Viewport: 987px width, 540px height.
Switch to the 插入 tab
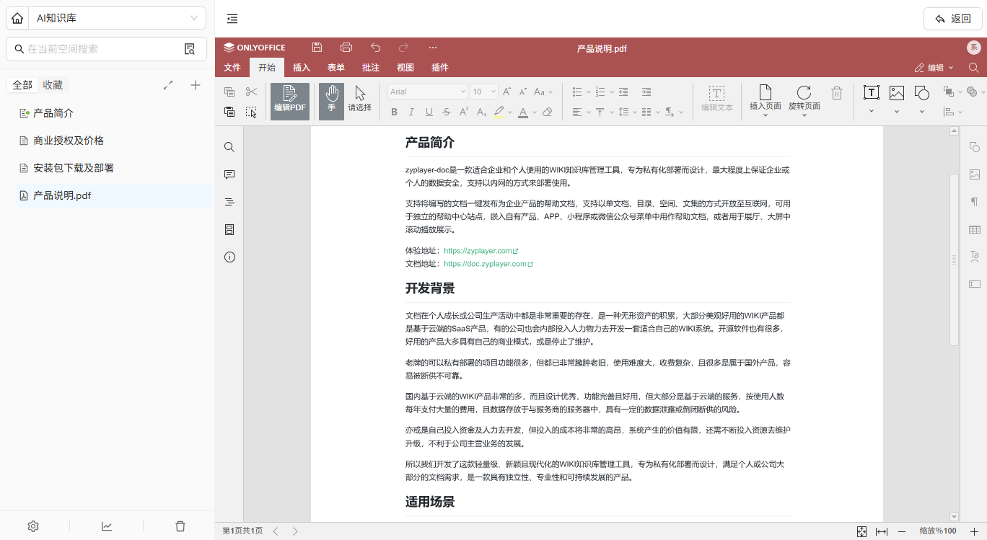[302, 68]
